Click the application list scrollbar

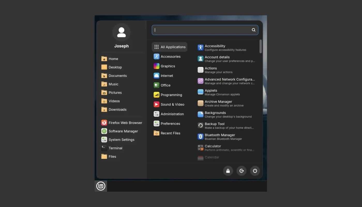click(261, 47)
